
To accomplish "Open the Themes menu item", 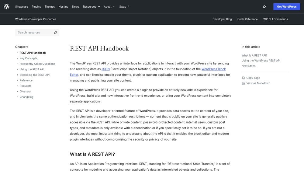I will [50, 7].
